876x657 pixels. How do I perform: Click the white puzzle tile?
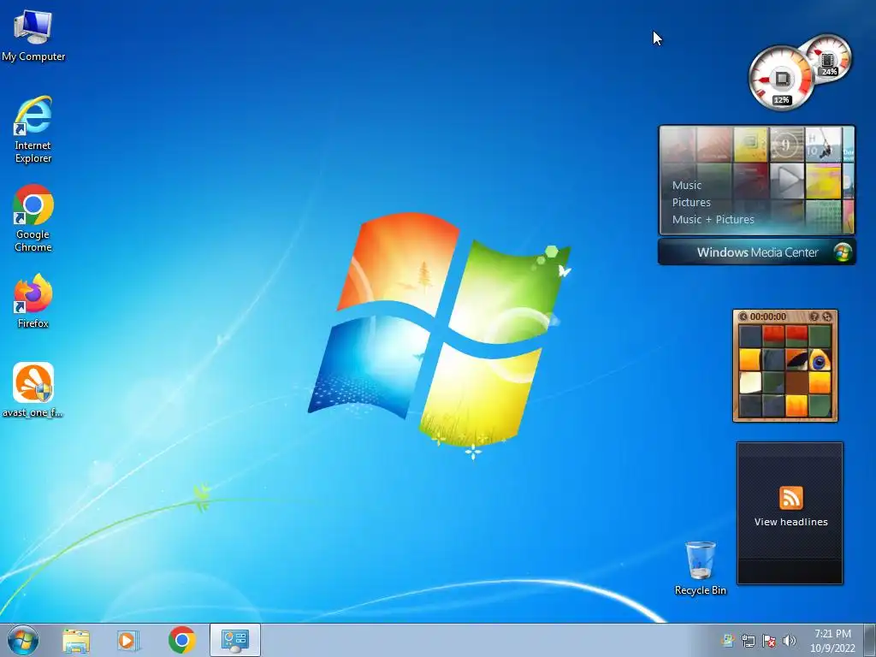coord(750,383)
